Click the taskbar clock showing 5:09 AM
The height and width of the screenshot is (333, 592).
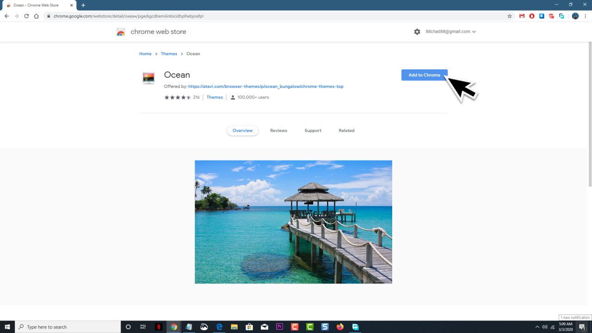click(x=566, y=327)
